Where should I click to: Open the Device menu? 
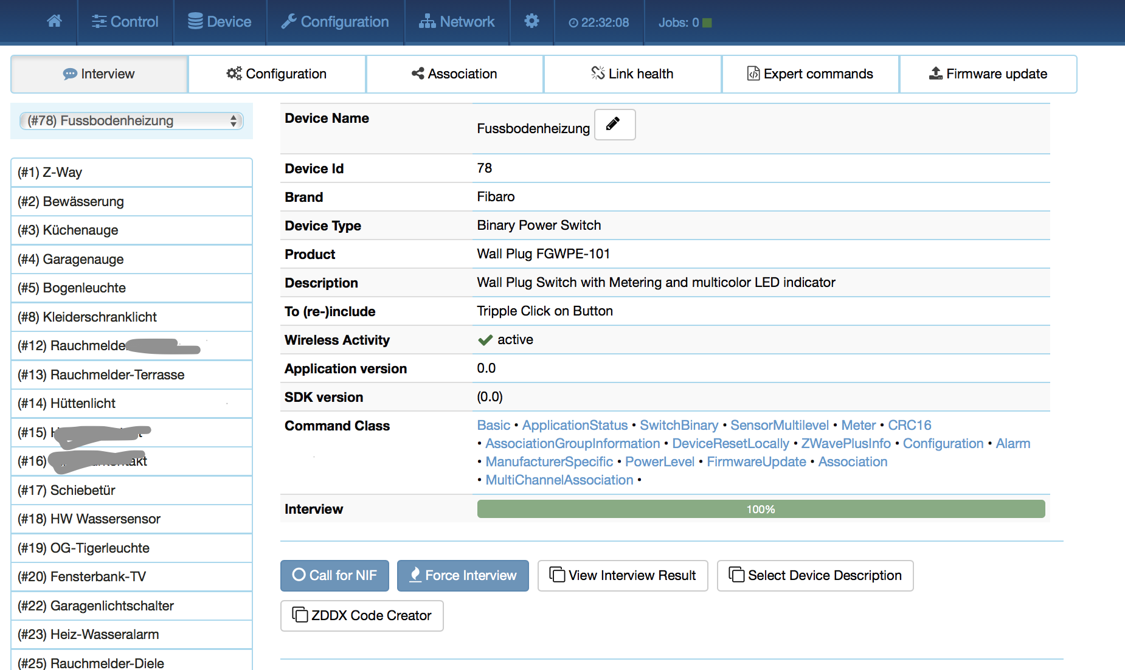click(220, 22)
